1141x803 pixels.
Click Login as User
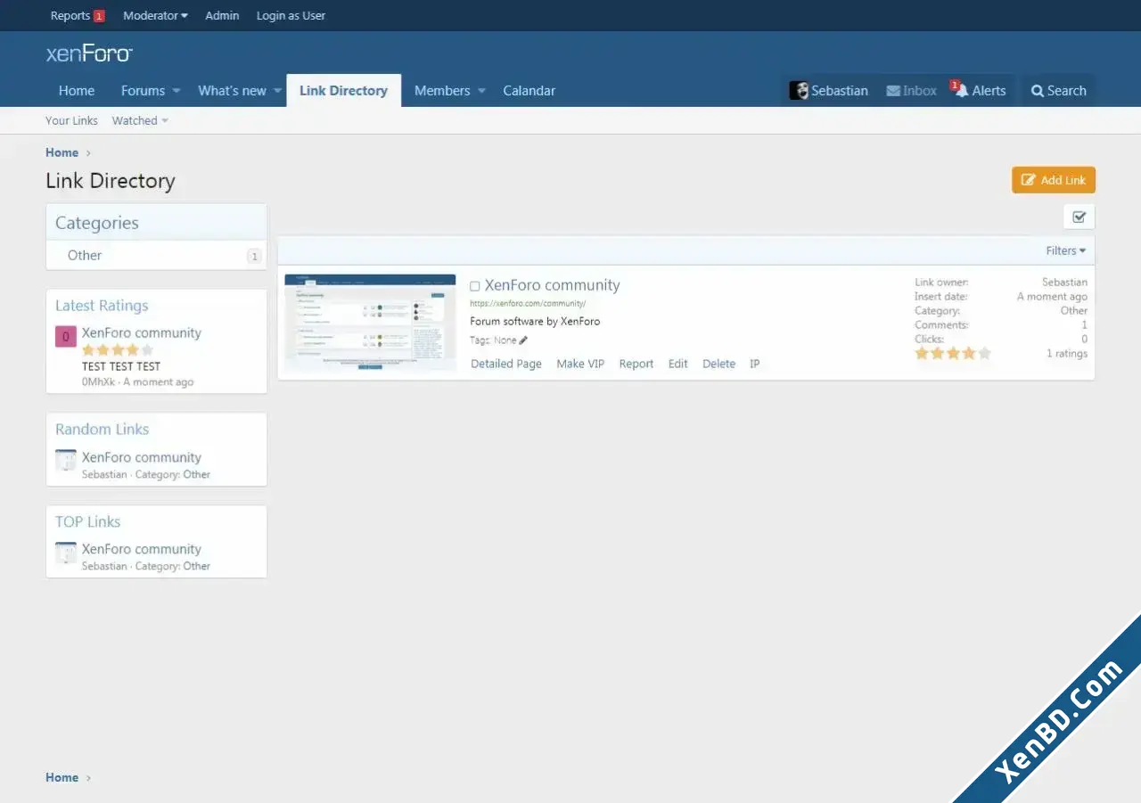pyautogui.click(x=291, y=15)
